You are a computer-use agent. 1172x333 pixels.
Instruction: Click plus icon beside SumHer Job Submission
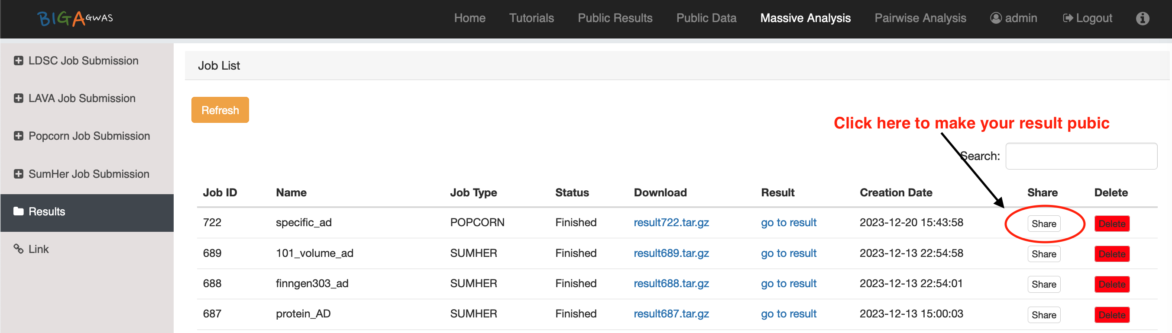[18, 174]
